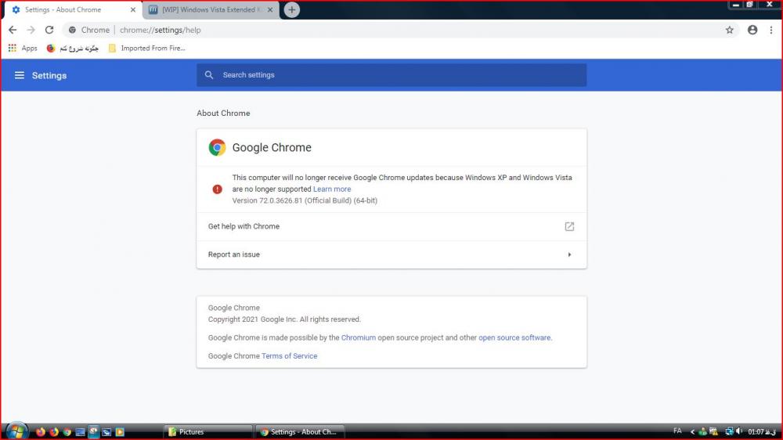The image size is (783, 440).
Task: Bookmark this page with the star icon
Action: point(730,30)
